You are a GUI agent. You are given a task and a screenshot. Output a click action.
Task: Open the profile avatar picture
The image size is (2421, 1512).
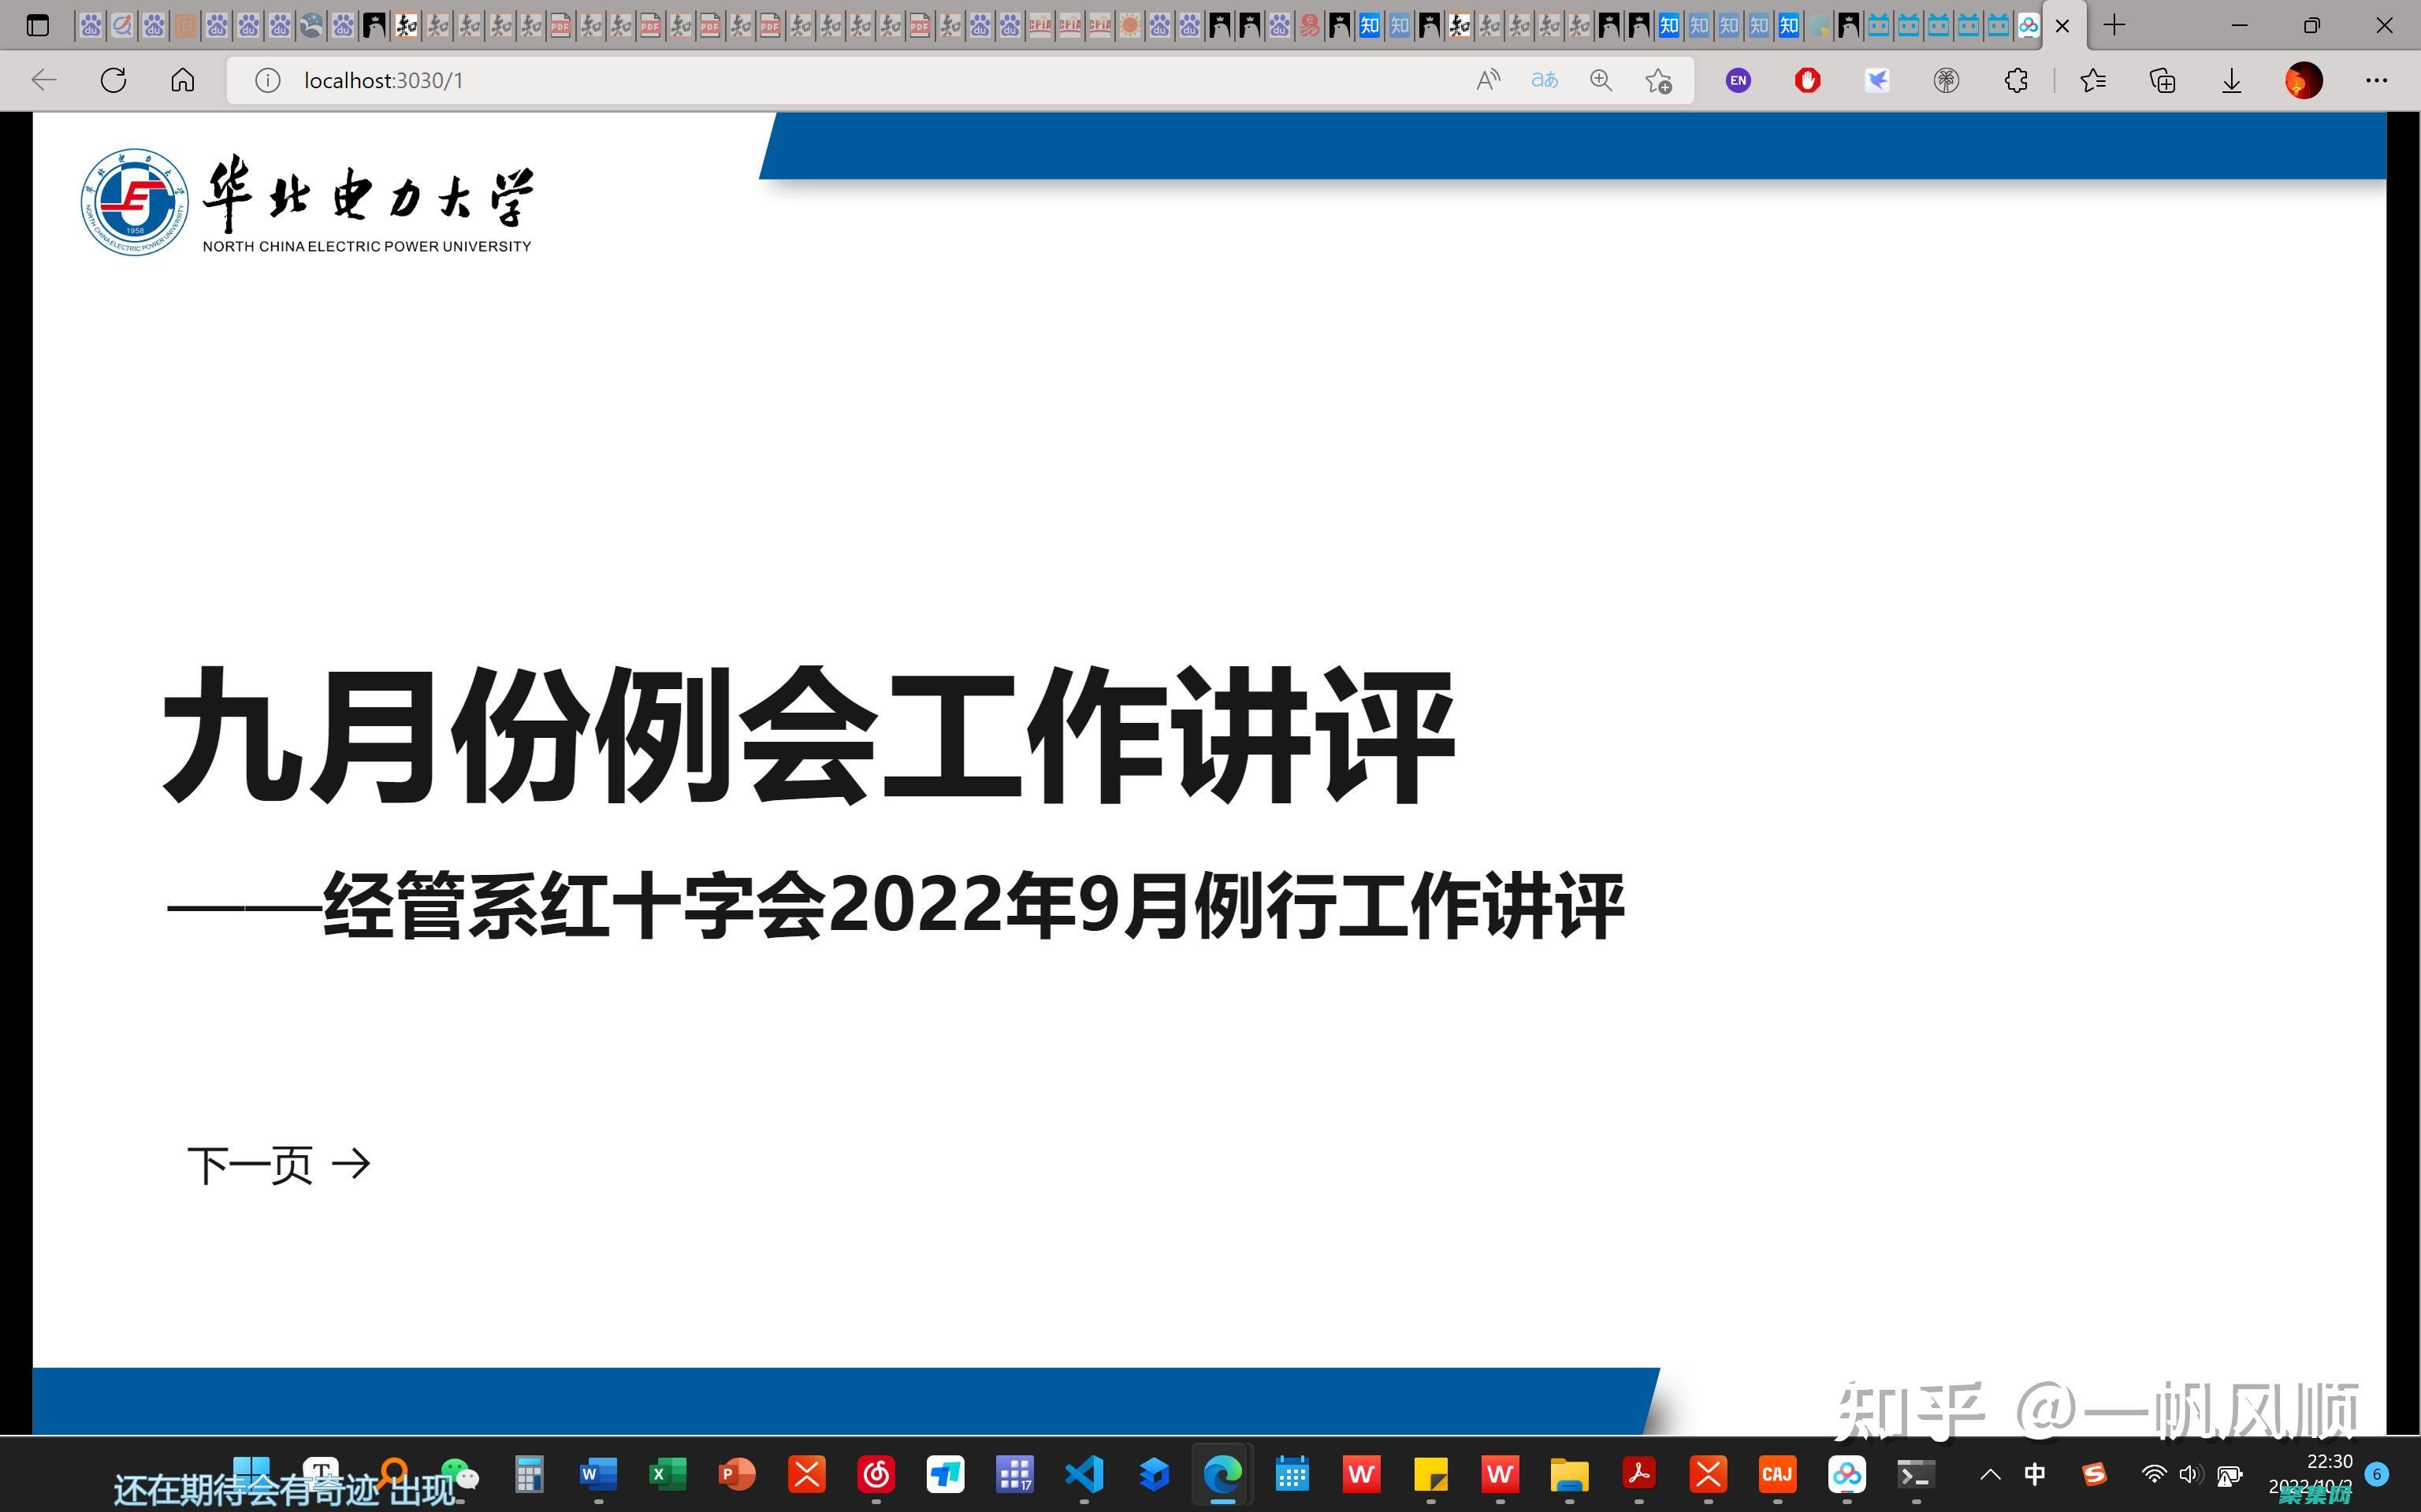[2303, 80]
